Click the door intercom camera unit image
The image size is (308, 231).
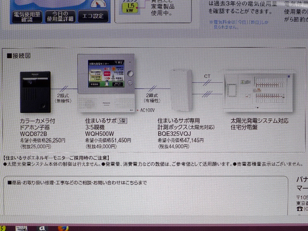(35, 92)
